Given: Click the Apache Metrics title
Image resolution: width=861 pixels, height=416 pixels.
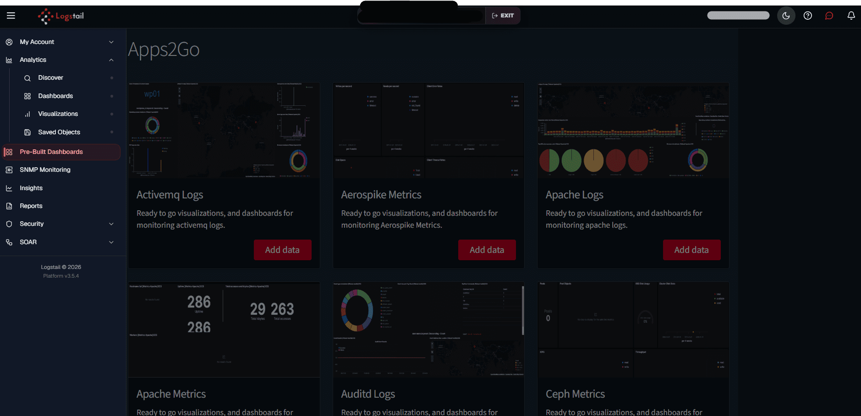Looking at the screenshot, I should 171,394.
